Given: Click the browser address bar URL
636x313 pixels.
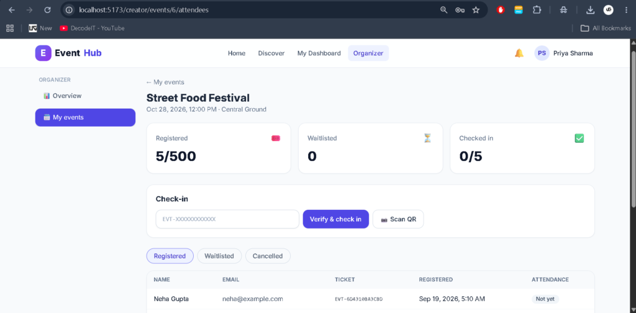Looking at the screenshot, I should (x=143, y=10).
